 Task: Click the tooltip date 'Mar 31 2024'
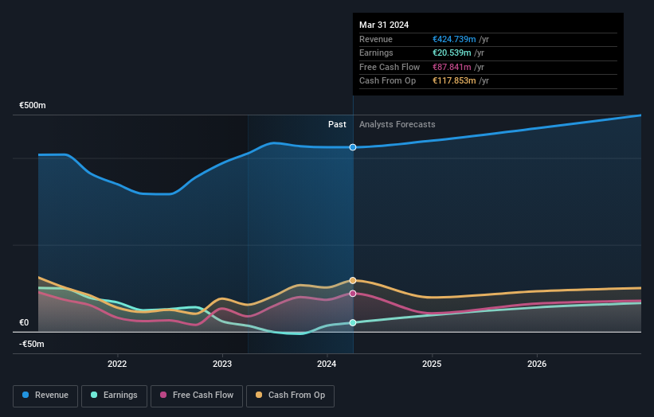(384, 25)
